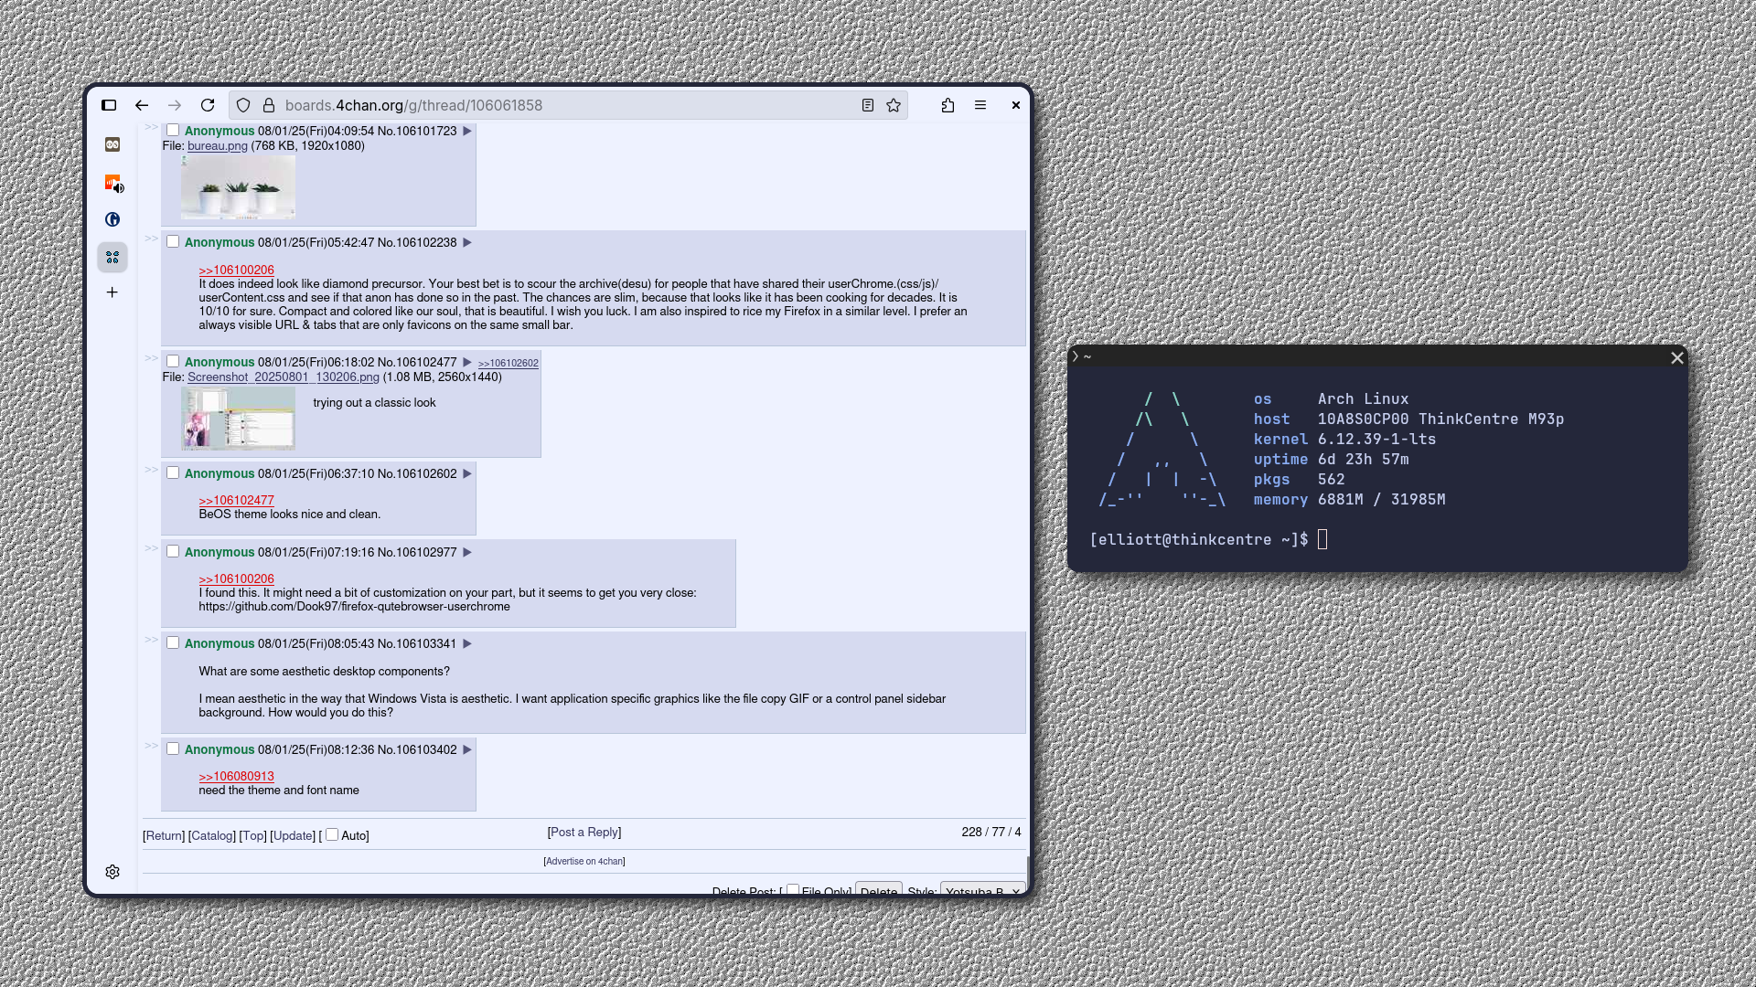Tick the checkbox for post No.106102602

173,472
